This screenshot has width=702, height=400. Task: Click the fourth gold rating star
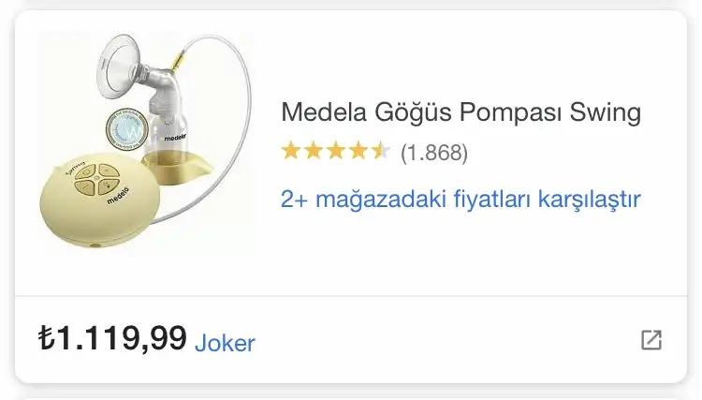(x=358, y=151)
